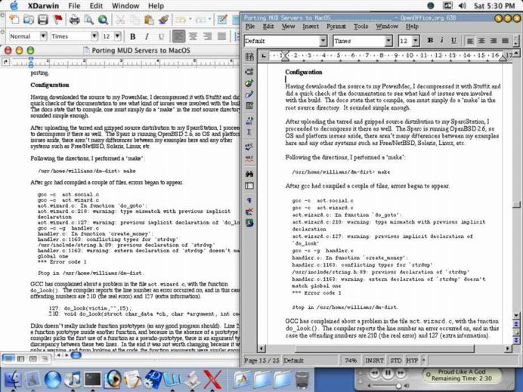Open the Default paragraph style dropdown in OpenOffice

point(323,41)
